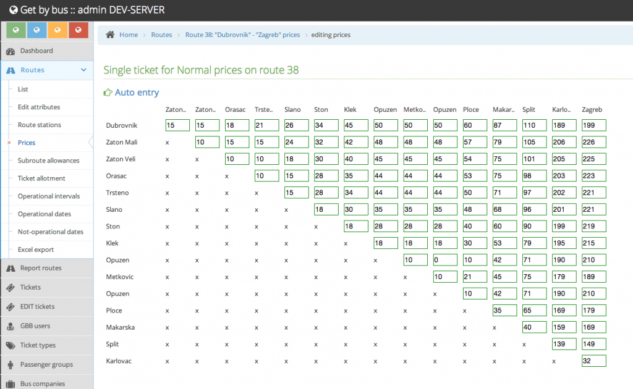
Task: Click the Report routes road icon
Action: 11,268
